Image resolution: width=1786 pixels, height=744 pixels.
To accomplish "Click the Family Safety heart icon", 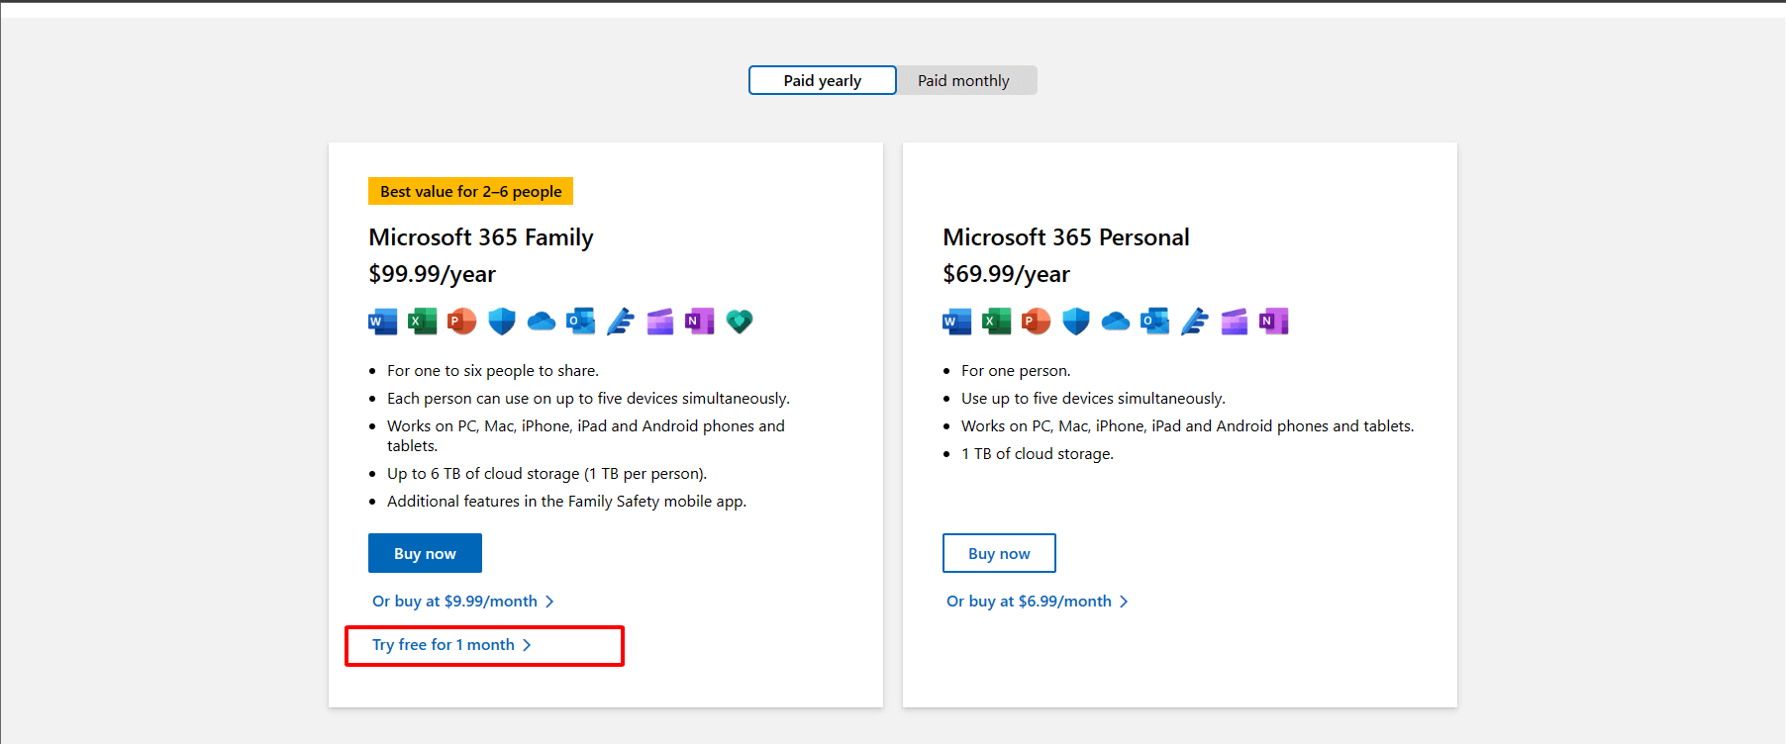I will pos(740,322).
